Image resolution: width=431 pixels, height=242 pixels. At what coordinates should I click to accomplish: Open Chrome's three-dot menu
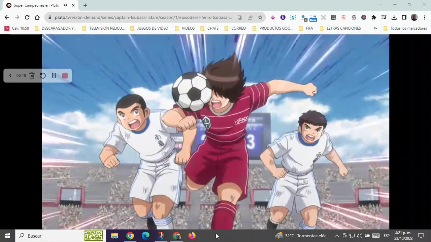click(x=424, y=17)
